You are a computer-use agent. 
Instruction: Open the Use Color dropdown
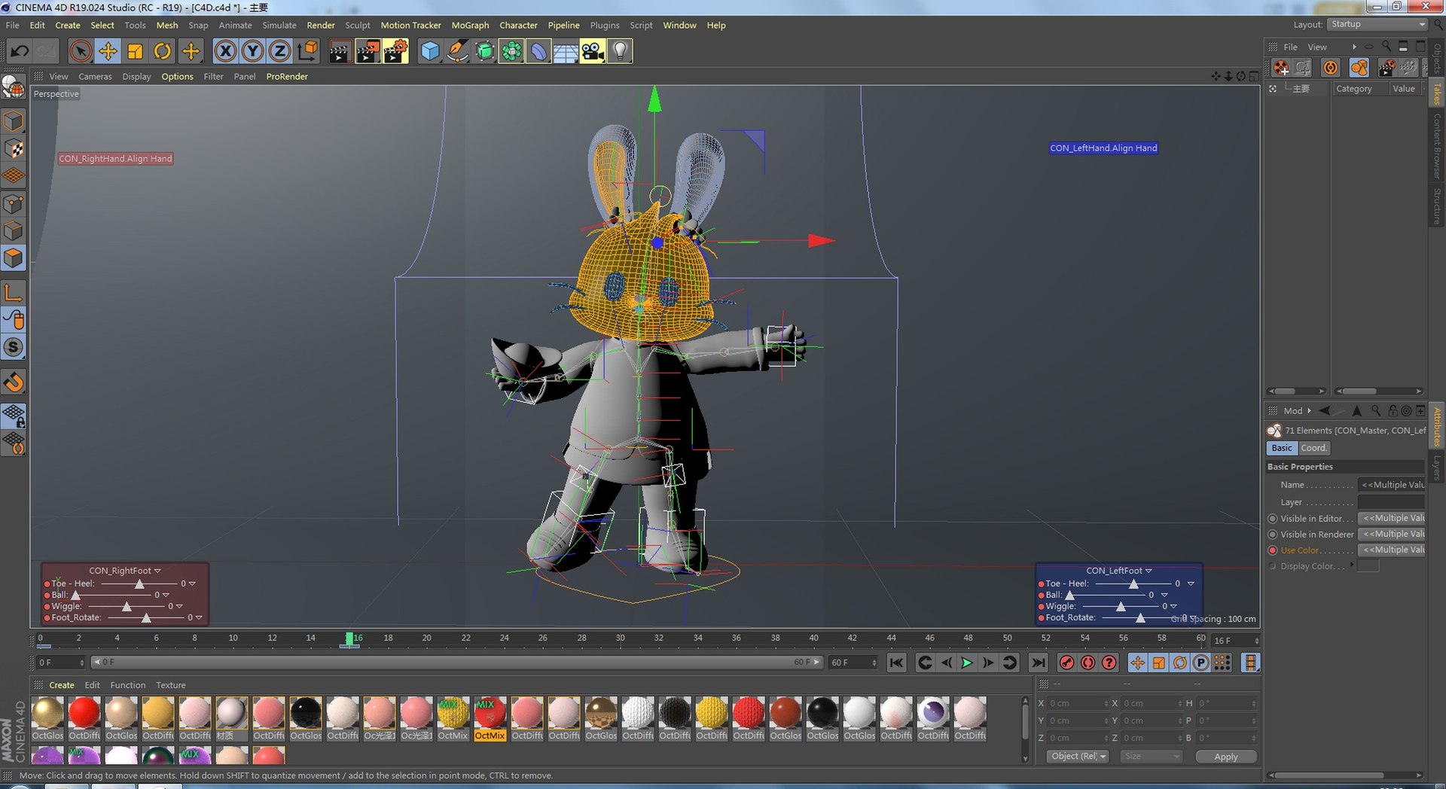pos(1392,550)
